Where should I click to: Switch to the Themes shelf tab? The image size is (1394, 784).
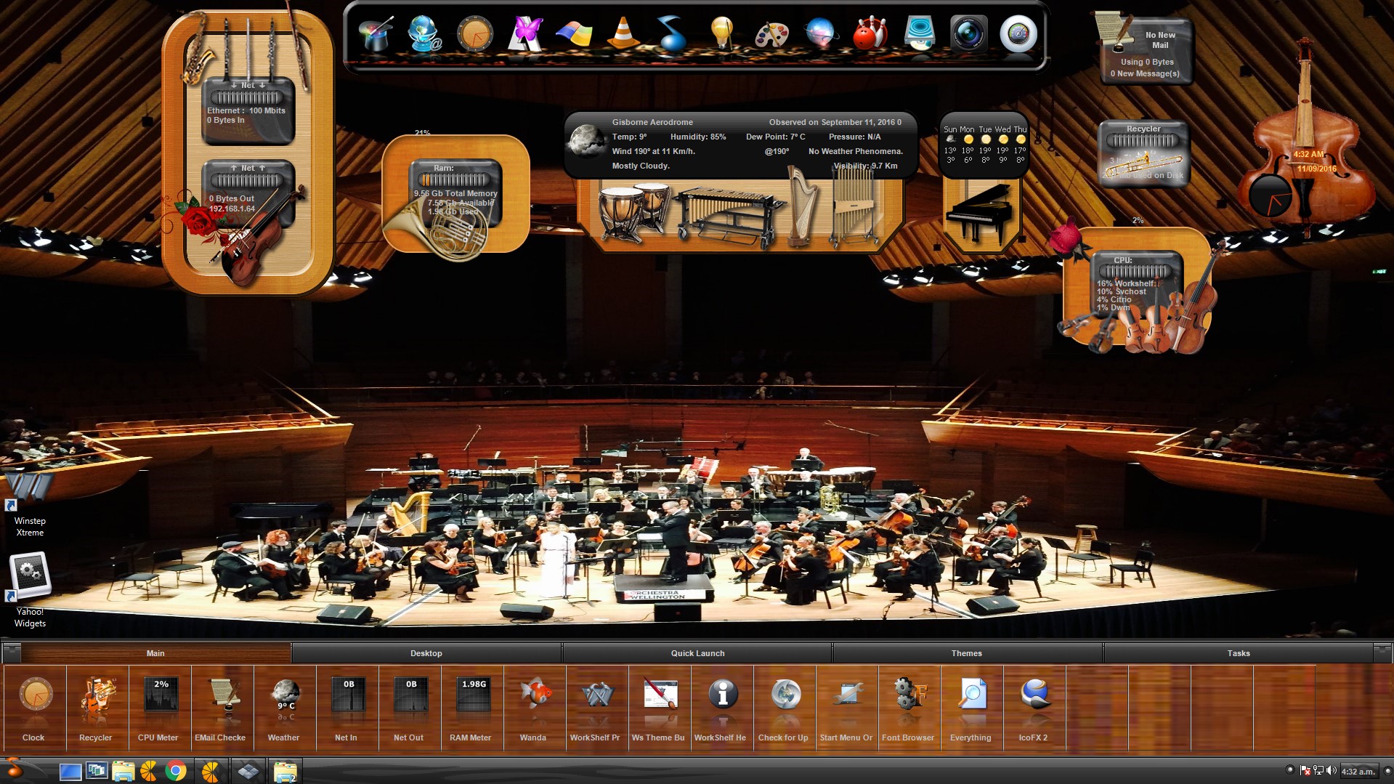966,653
